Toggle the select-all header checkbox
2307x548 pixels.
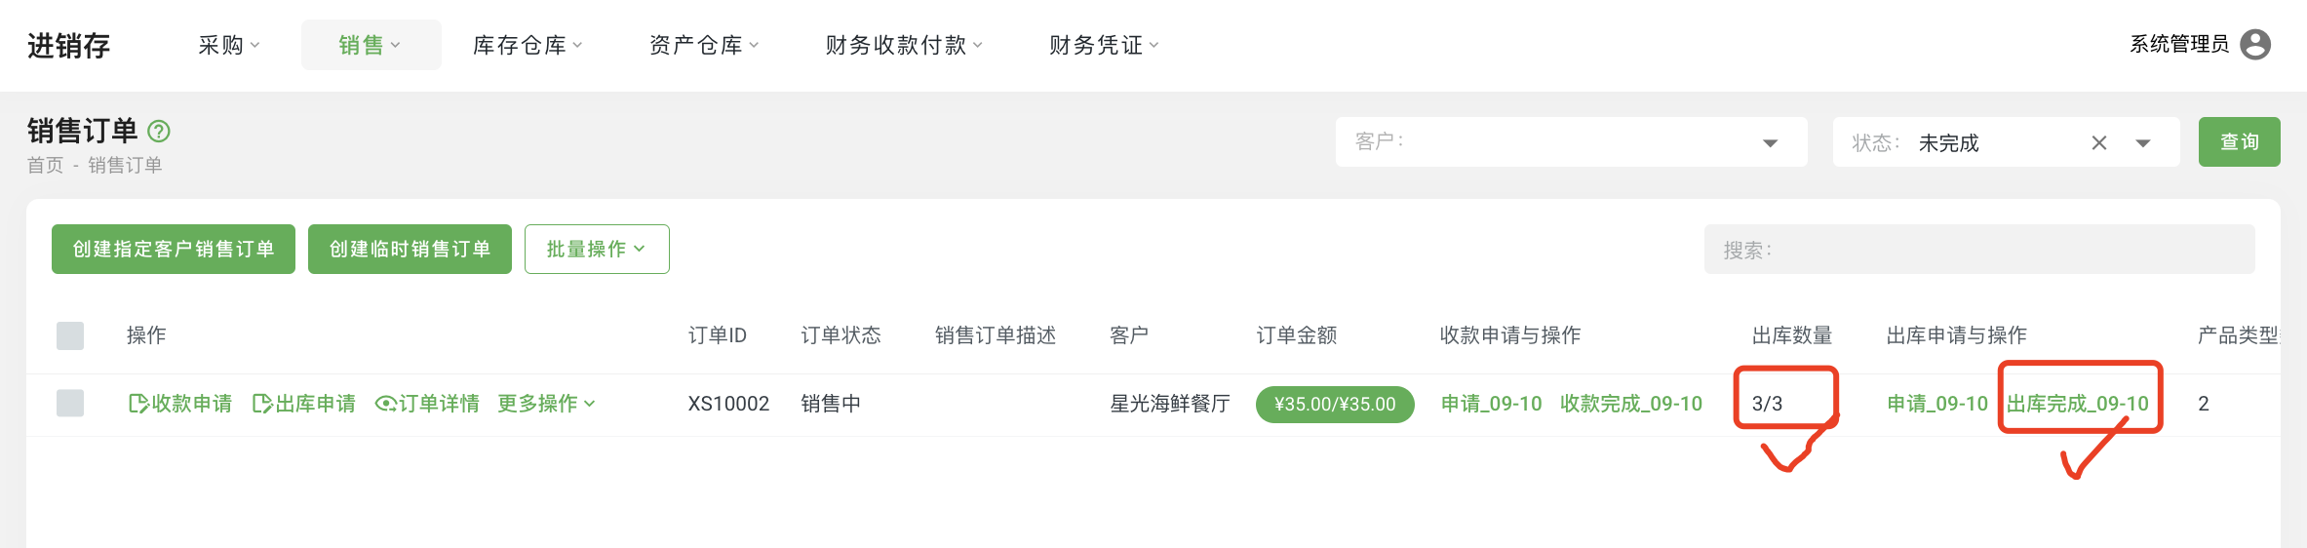point(70,335)
